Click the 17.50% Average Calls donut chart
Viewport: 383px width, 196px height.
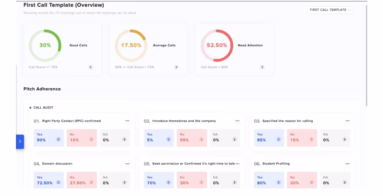click(x=131, y=45)
